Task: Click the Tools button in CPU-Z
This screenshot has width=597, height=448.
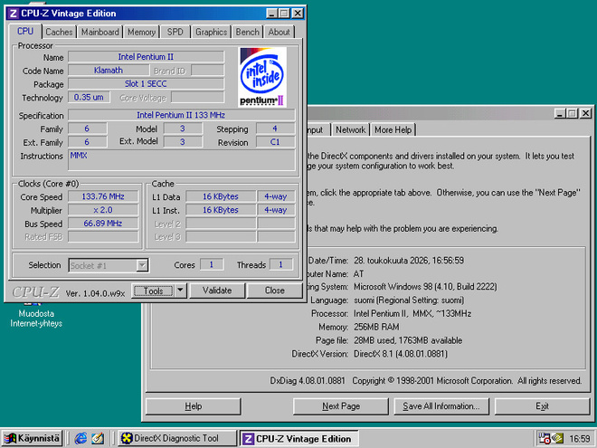Action: (x=153, y=291)
